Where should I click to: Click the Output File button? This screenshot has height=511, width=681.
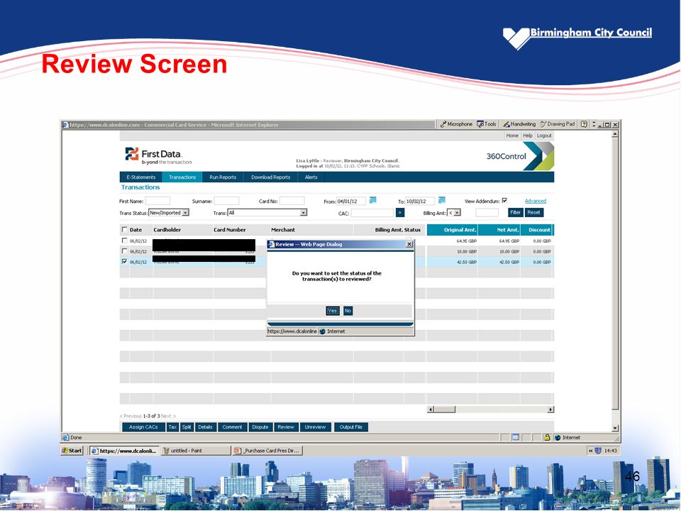coord(351,427)
